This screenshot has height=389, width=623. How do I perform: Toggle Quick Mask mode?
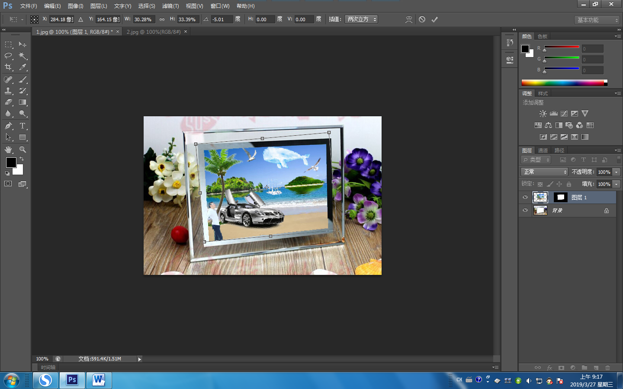(x=8, y=184)
